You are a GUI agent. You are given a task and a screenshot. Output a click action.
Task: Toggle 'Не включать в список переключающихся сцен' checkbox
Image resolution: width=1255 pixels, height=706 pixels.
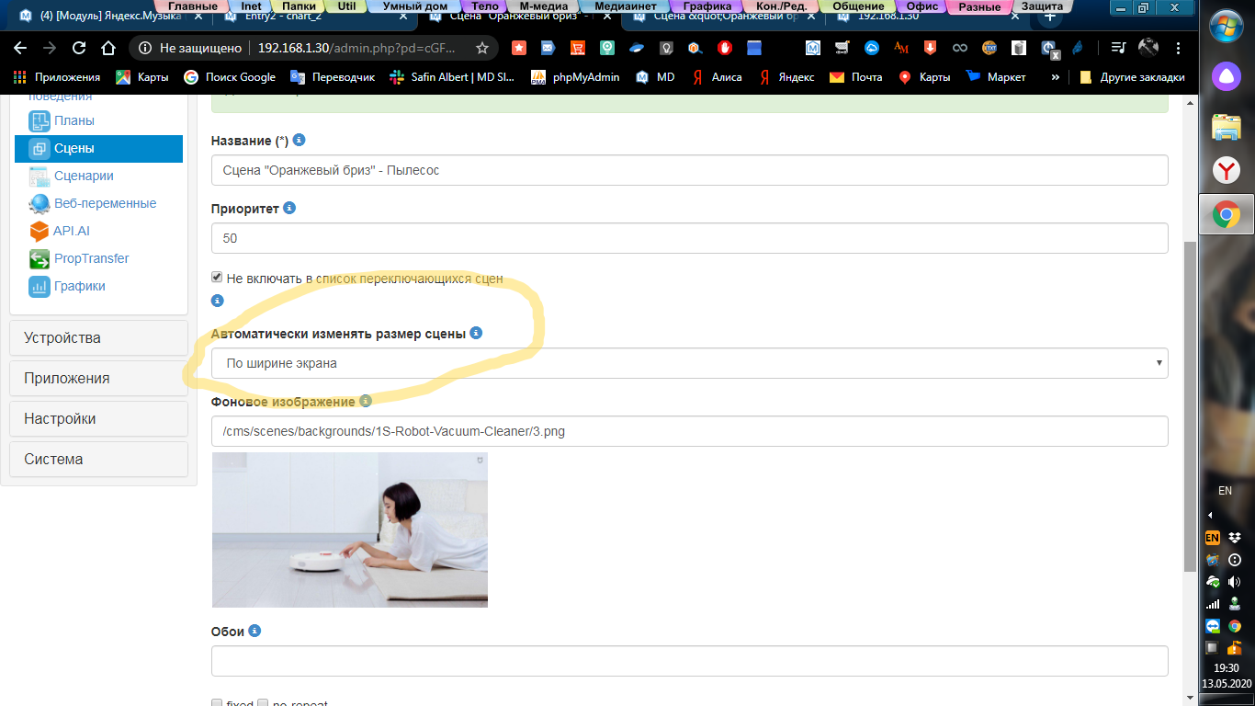coord(217,277)
